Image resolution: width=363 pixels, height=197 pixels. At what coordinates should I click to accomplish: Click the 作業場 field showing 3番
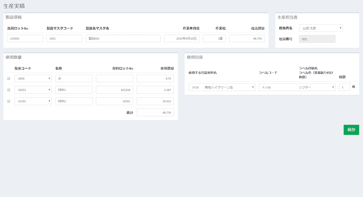point(214,38)
